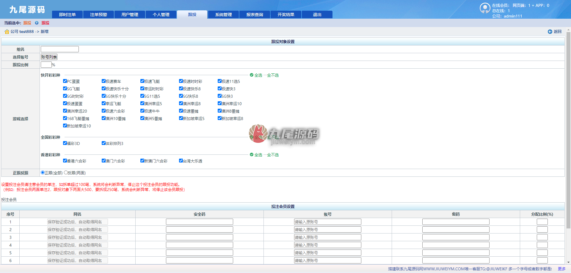Toggle the 福彩3D checkbox
Image resolution: width=571 pixels, height=273 pixels.
tap(65, 143)
